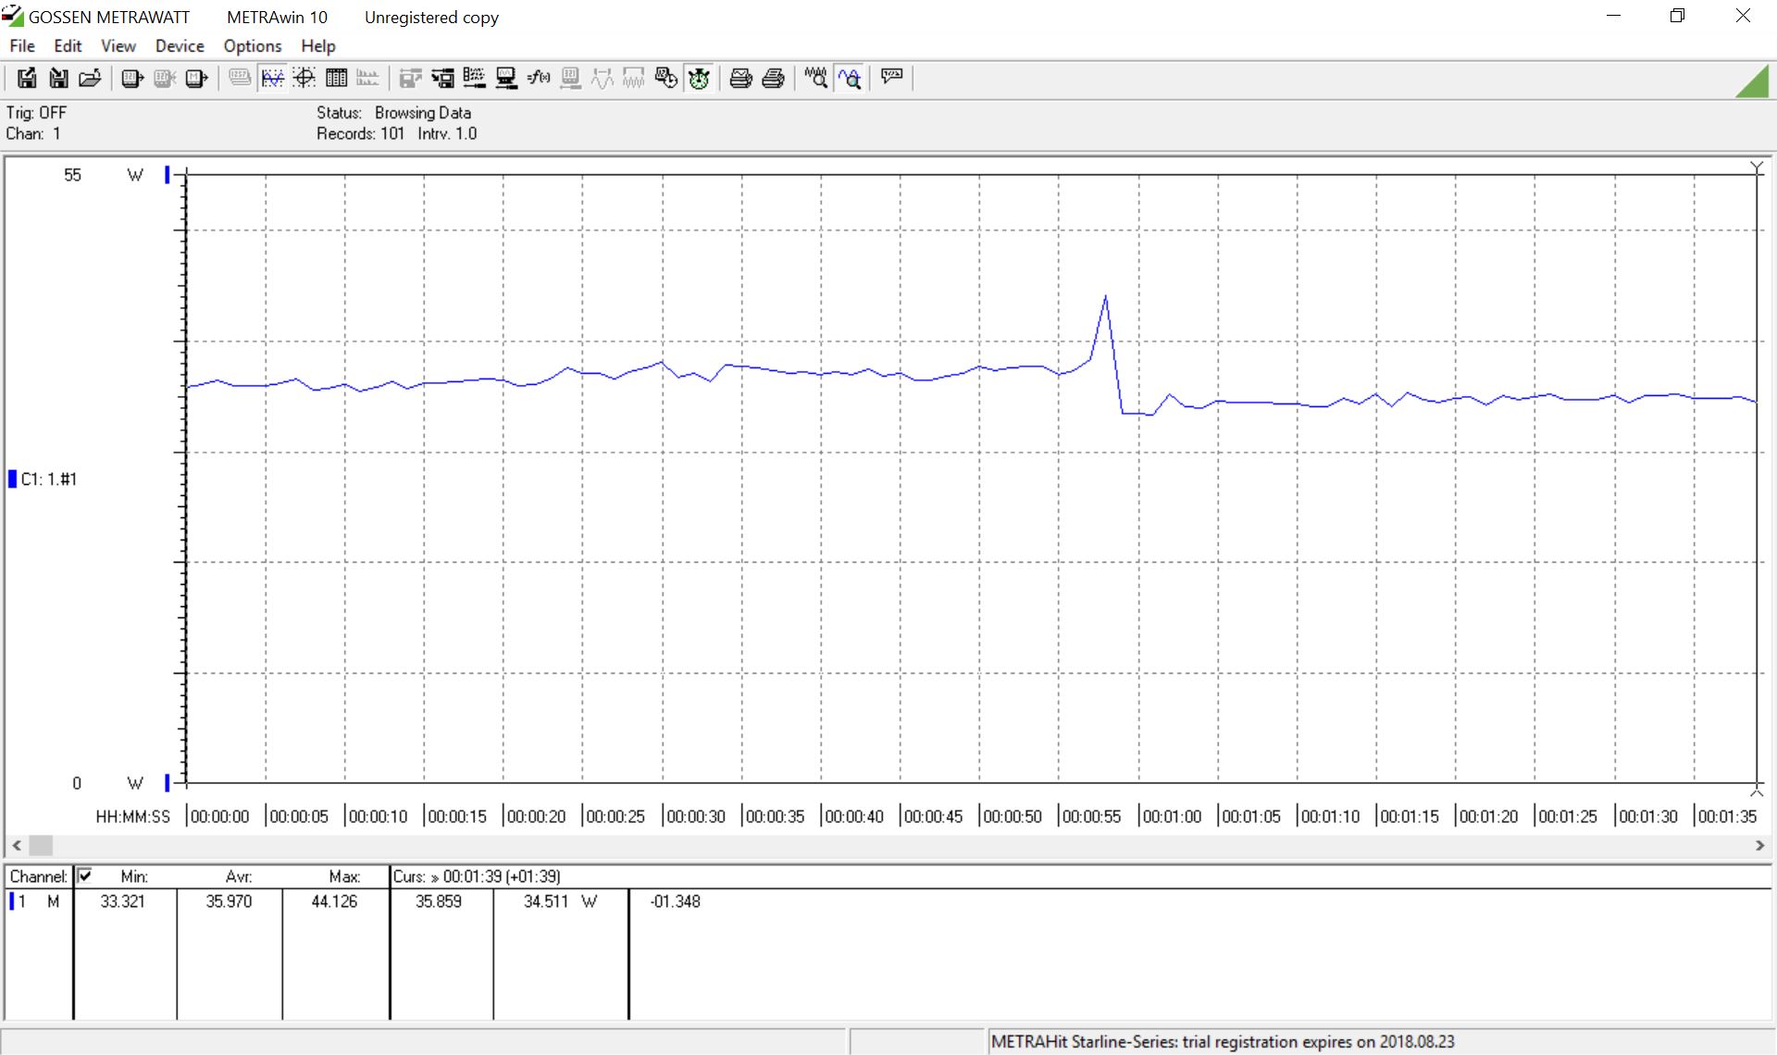Click the first printer icon

point(740,79)
